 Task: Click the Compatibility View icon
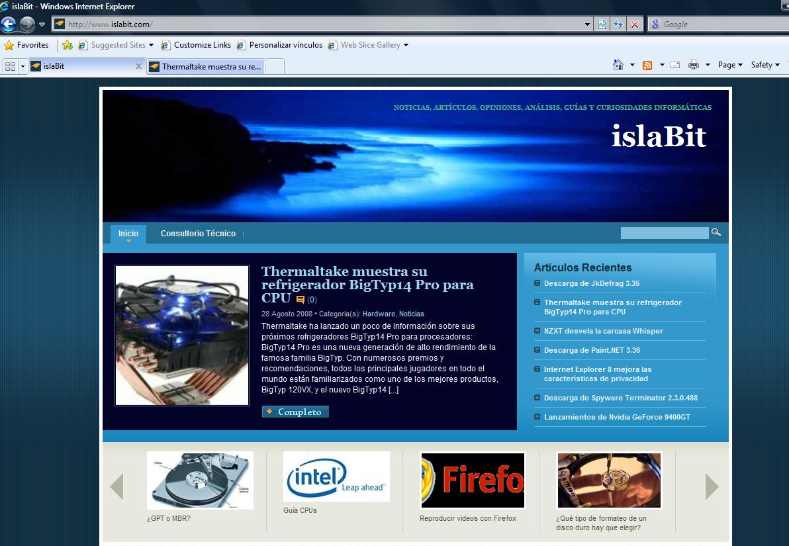coord(602,24)
